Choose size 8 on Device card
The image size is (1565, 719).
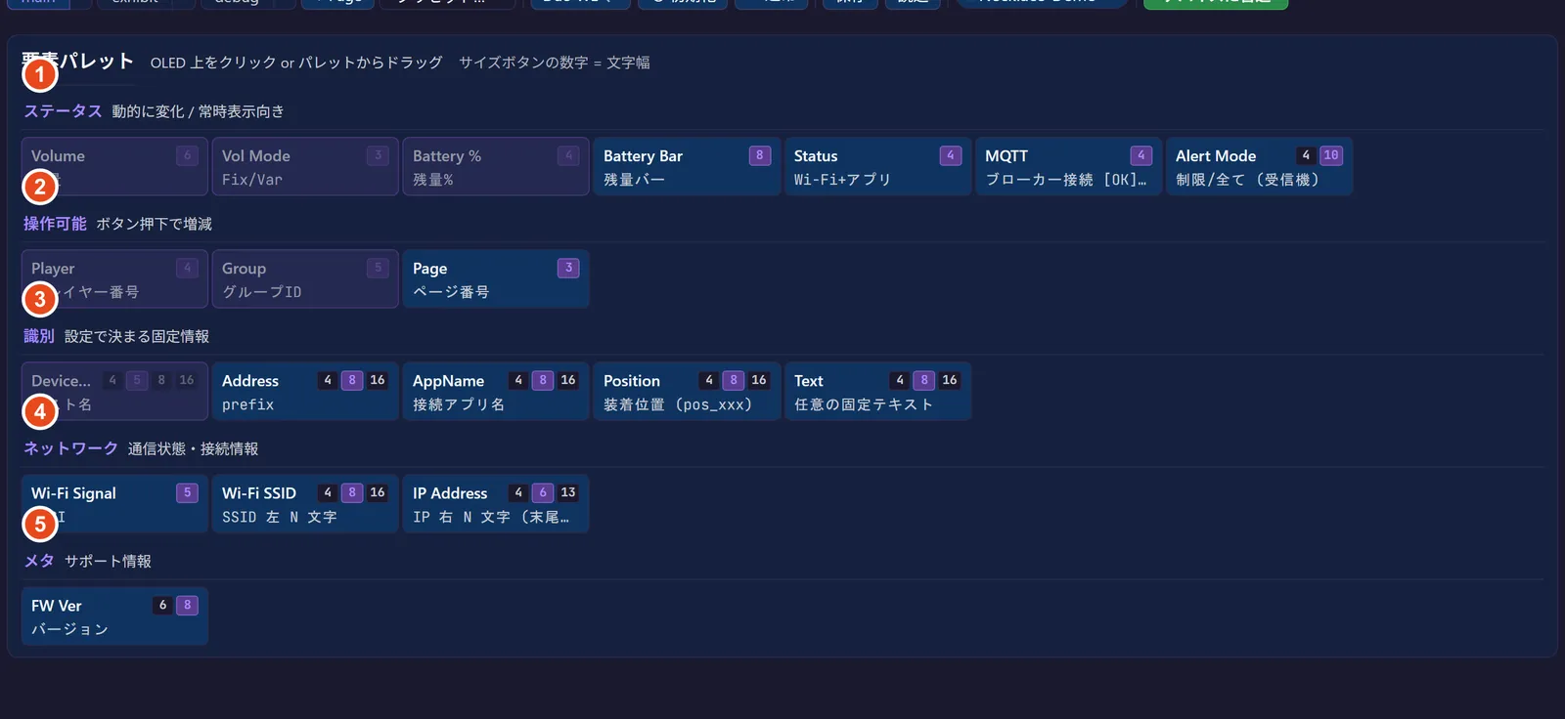[161, 380]
